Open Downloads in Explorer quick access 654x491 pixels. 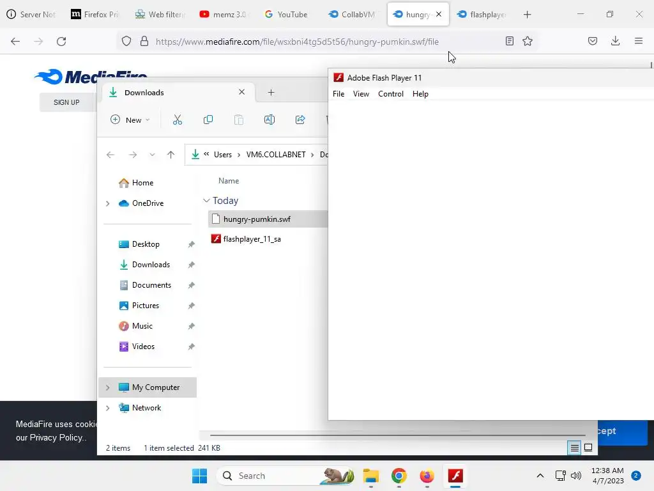tap(151, 265)
